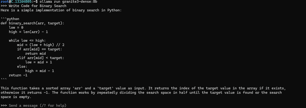Click the "if arr[mid] == target:" line
Image resolution: width=306 pixels, height=108 pixels.
[39, 49]
